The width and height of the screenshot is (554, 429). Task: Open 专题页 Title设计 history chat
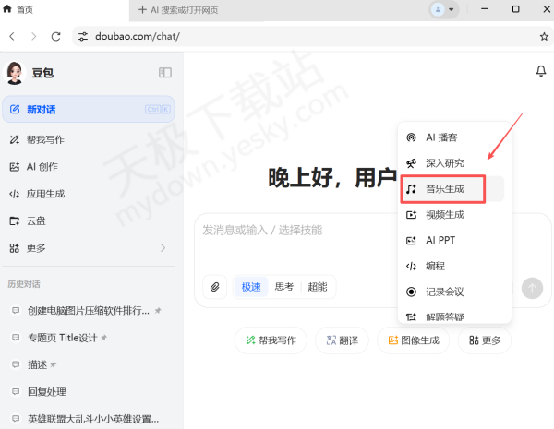(63, 338)
